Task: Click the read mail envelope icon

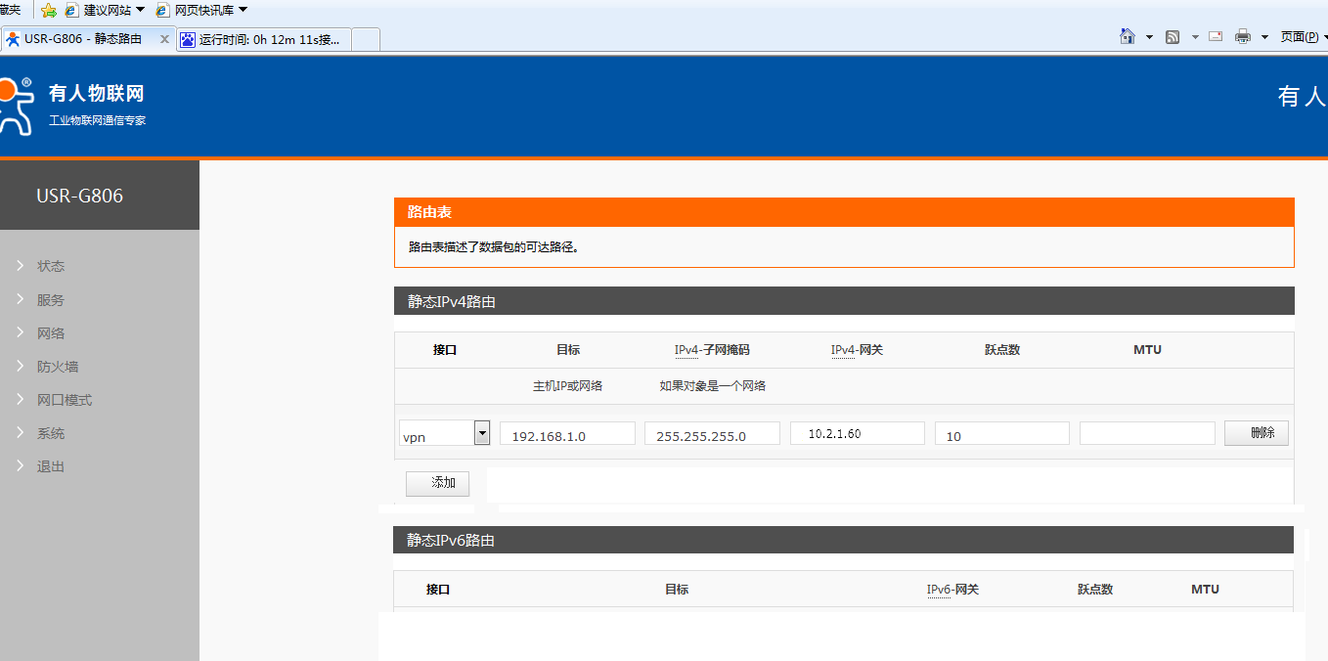Action: [x=1216, y=37]
